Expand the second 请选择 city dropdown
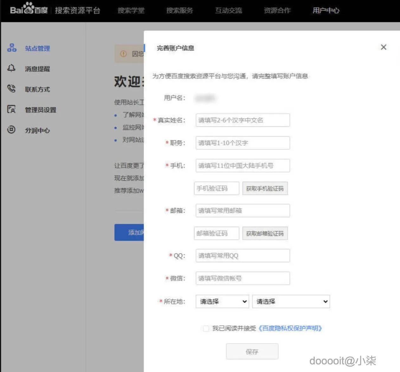400x372 pixels. click(x=291, y=302)
